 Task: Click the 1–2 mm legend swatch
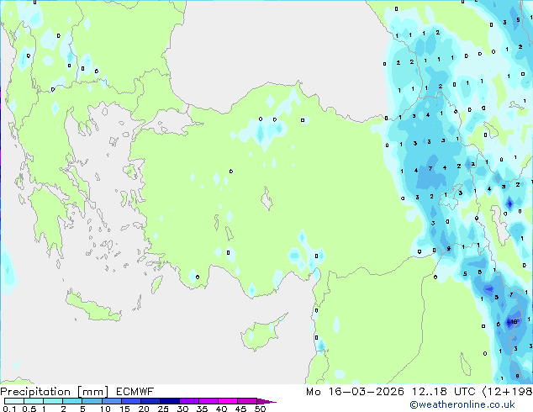53,401
